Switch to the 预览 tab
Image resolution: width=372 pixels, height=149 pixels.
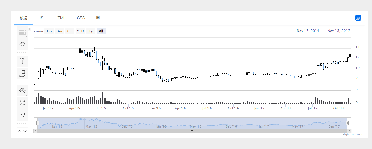[23, 18]
